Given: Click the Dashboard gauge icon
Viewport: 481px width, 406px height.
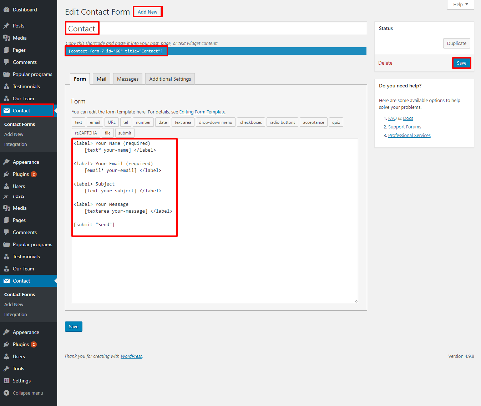Looking at the screenshot, I should click(x=6, y=10).
